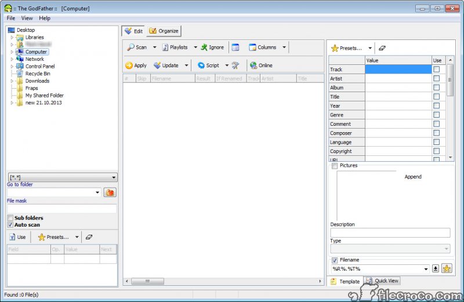Click the tools icon beside Script
The width and height of the screenshot is (464, 302).
tap(235, 66)
